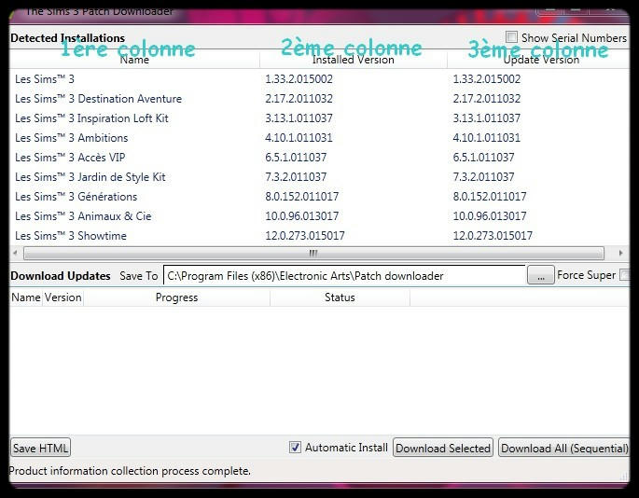Select the 'Les Sims™ 3 Animaux & Cie' row
This screenshot has width=639, height=498.
pyautogui.click(x=319, y=216)
